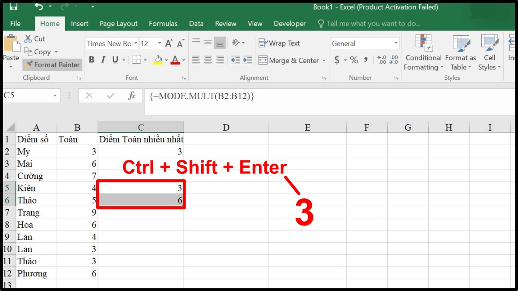This screenshot has width=518, height=291.
Task: Open the Alignment group dialog launcher
Action: coord(324,78)
